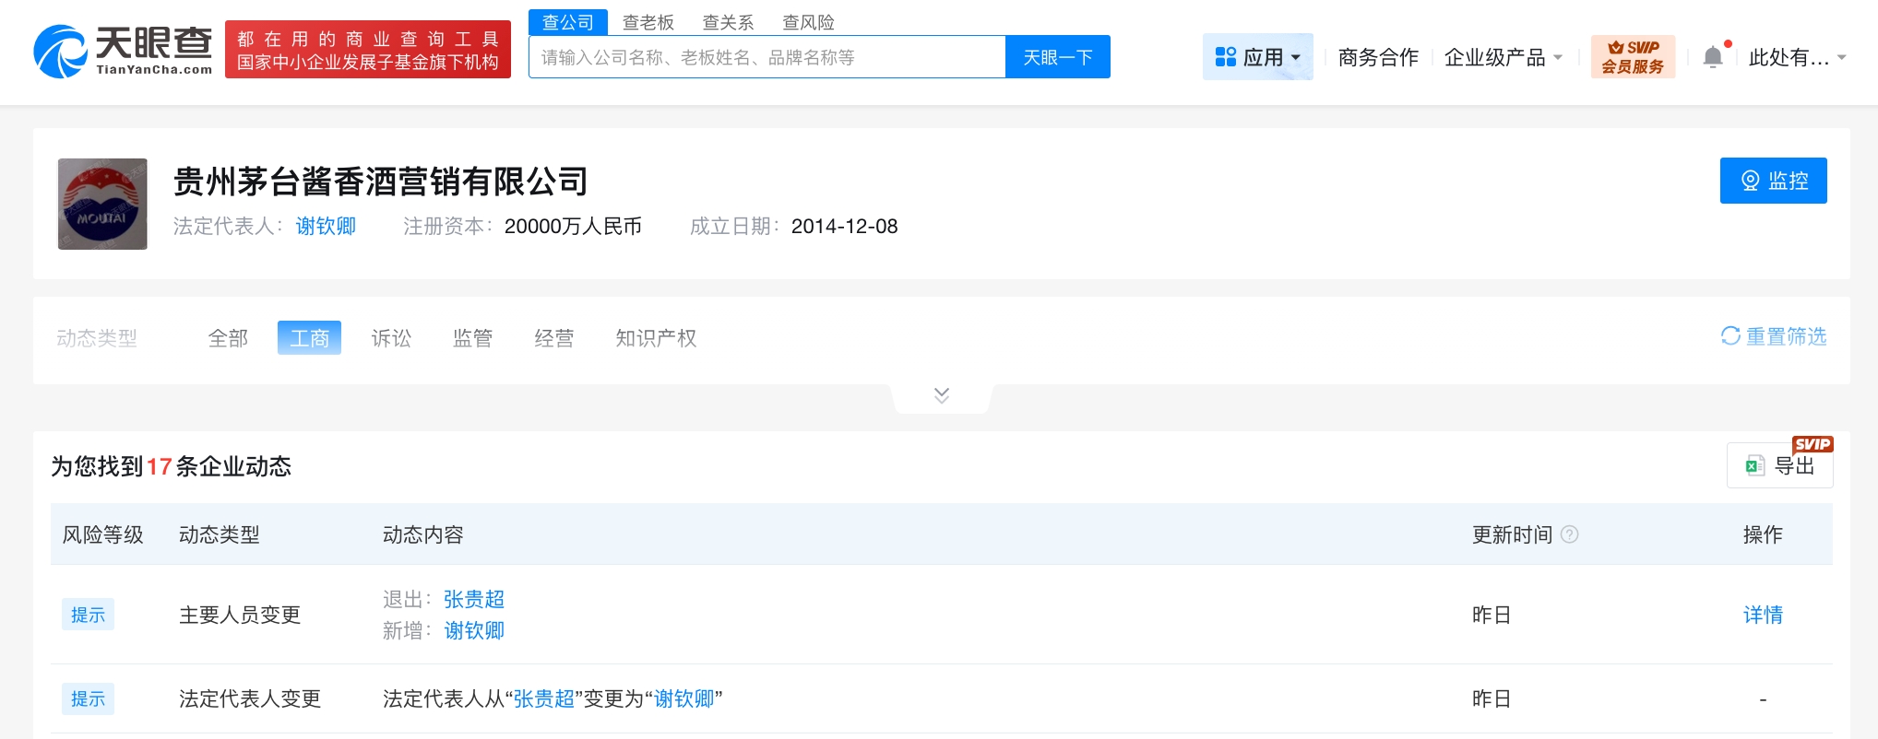1878x739 pixels.
Task: Click the Moutai company logo thumbnail
Action: pyautogui.click(x=102, y=204)
